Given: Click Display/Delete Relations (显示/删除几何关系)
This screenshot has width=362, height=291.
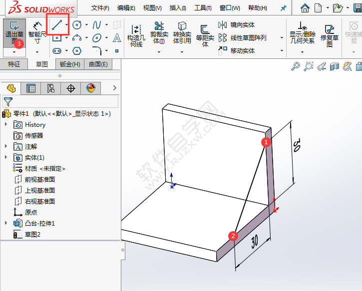Looking at the screenshot, I should tap(303, 33).
